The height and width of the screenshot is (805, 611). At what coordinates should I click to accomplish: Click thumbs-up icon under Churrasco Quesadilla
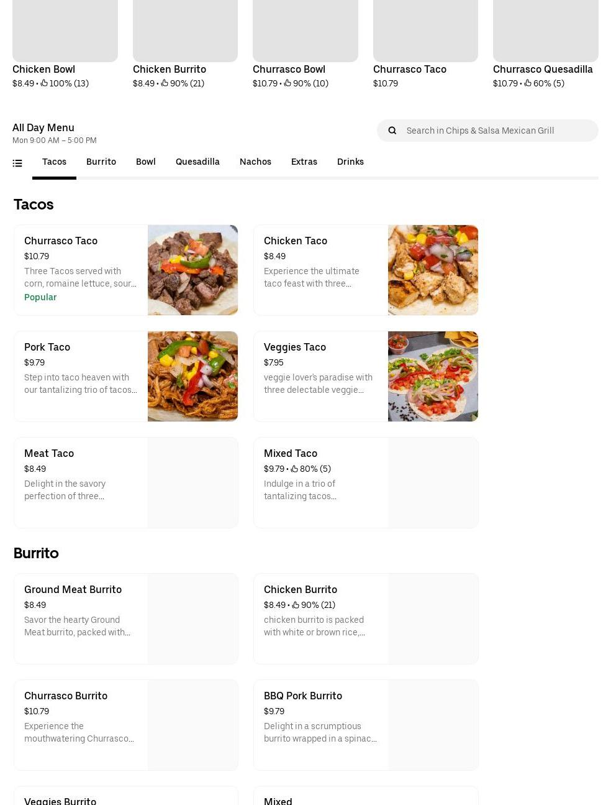pyautogui.click(x=528, y=83)
